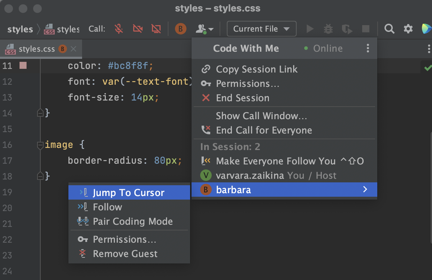Viewport: 432px width, 280px height.
Task: Toggle the muted microphone in call toolbar
Action: coord(119,29)
